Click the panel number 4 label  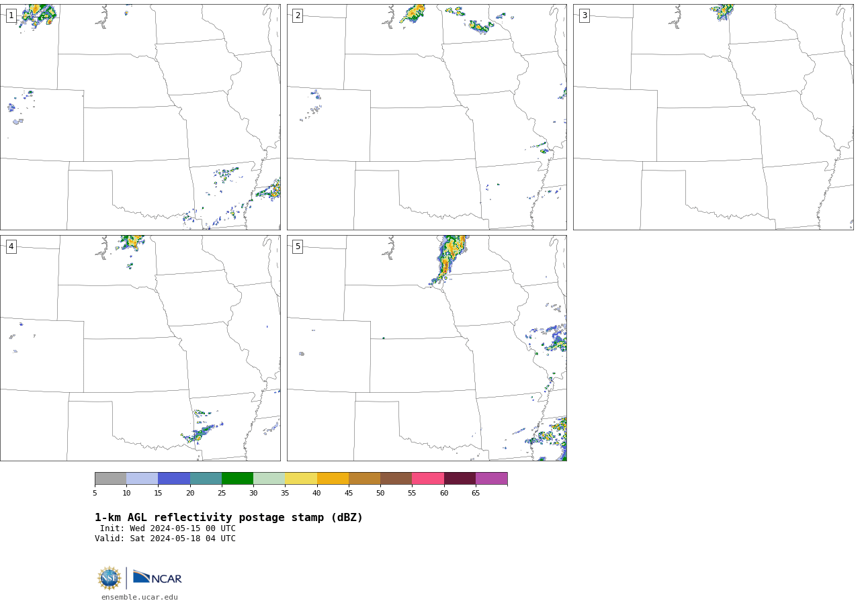coord(11,246)
